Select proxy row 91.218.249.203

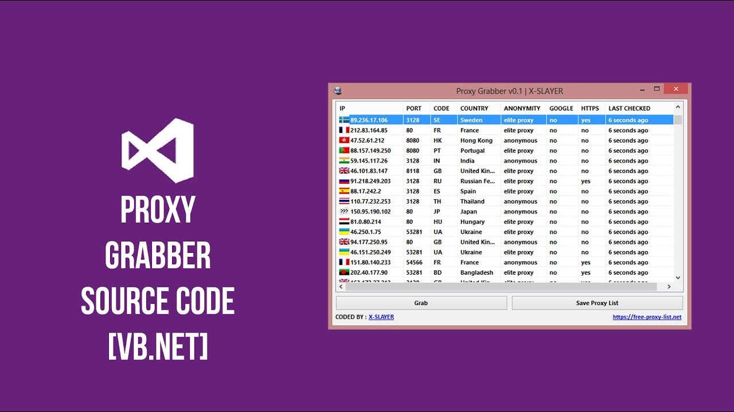point(505,181)
